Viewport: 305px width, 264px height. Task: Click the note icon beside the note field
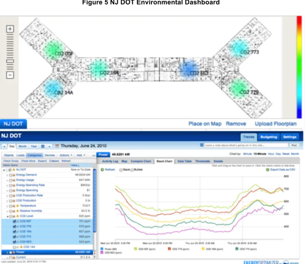[202, 145]
